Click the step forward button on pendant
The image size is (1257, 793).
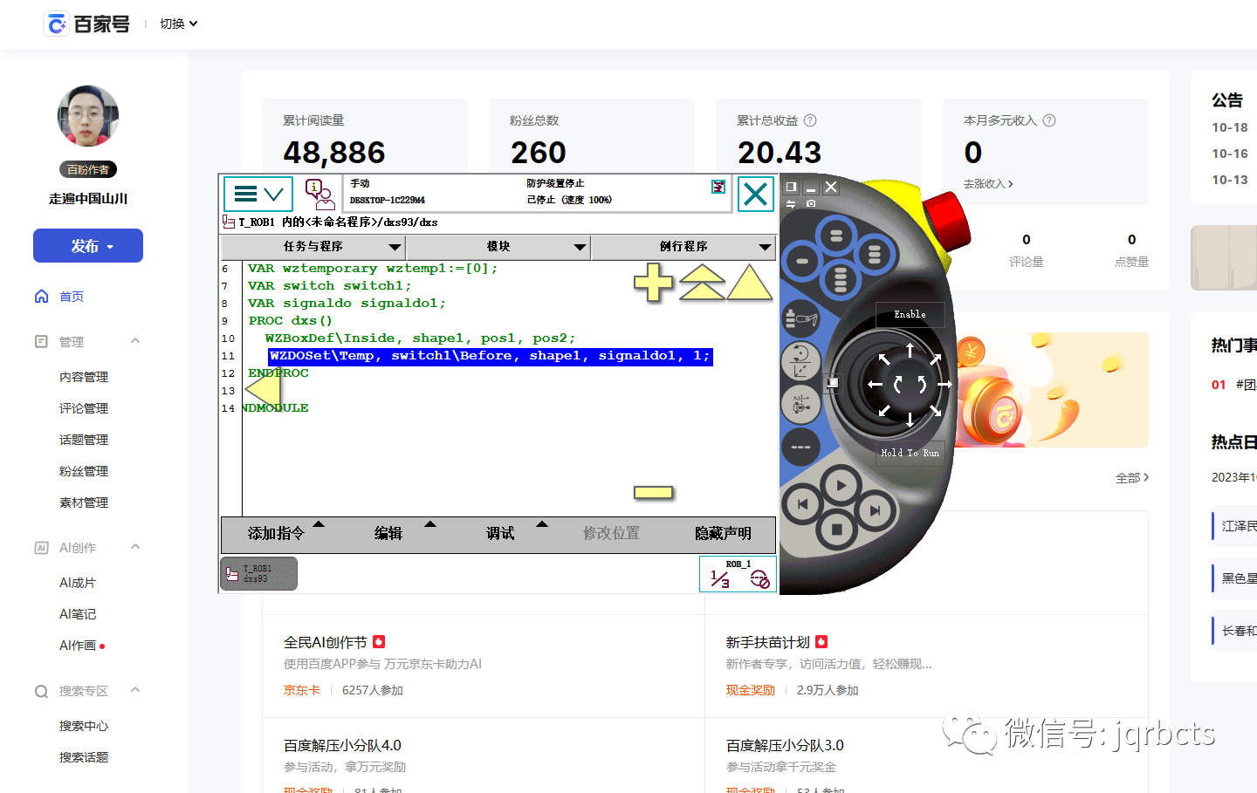876,510
